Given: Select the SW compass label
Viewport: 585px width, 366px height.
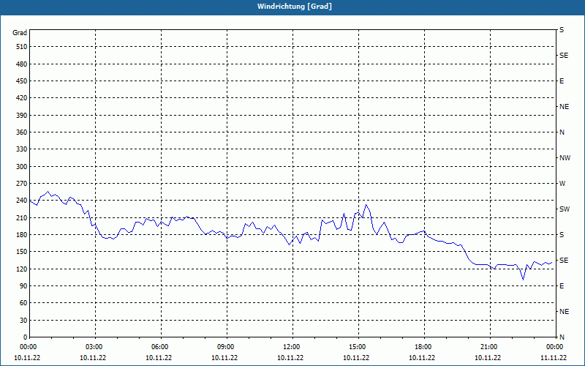Looking at the screenshot, I should (565, 209).
